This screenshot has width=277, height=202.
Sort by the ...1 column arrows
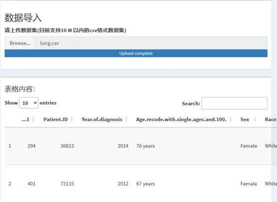(33, 119)
